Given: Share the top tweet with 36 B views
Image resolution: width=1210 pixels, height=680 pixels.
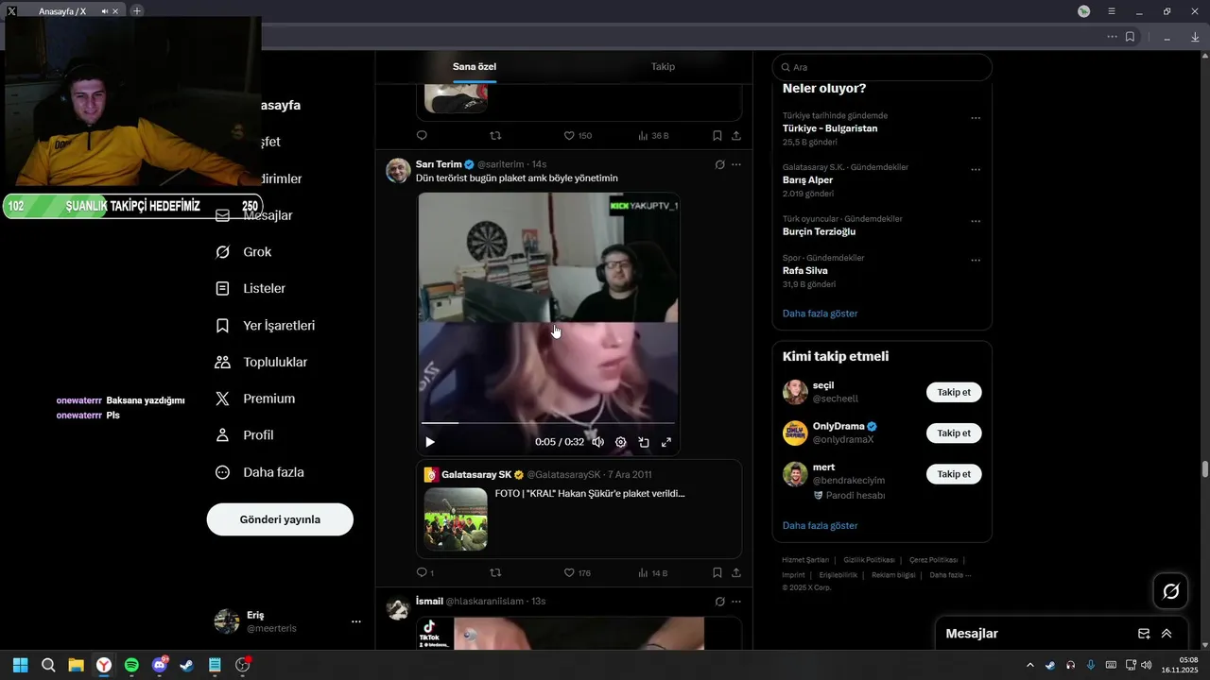Looking at the screenshot, I should click(736, 136).
